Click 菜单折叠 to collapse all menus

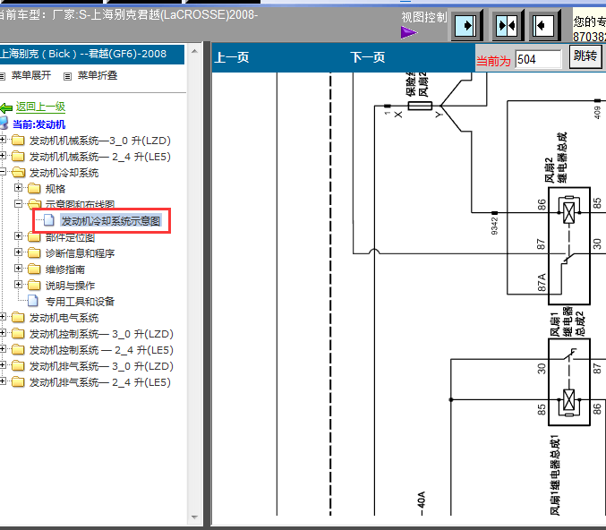click(98, 75)
